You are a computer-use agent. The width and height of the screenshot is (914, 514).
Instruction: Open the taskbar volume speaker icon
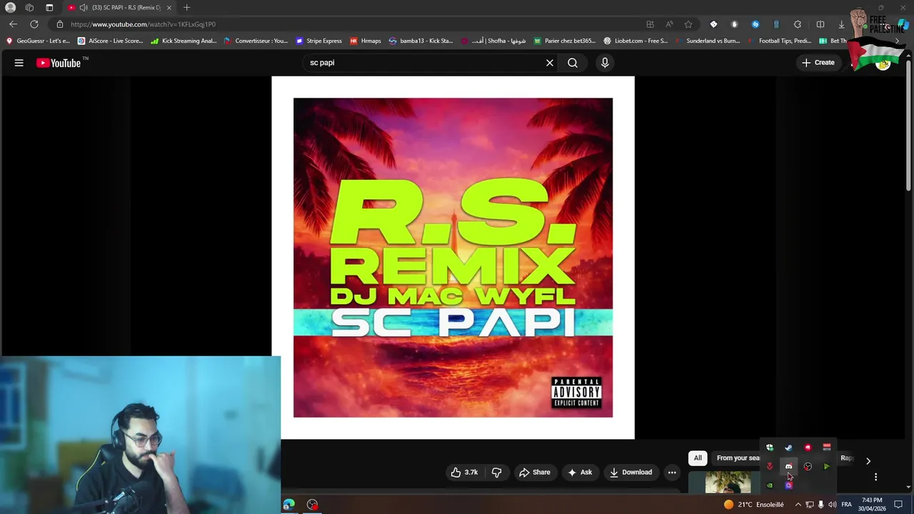pyautogui.click(x=832, y=504)
